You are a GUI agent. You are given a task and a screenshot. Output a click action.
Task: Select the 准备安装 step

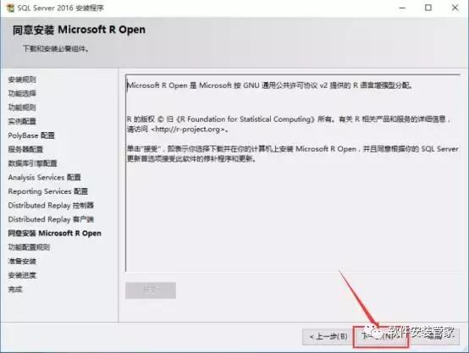[x=22, y=261]
